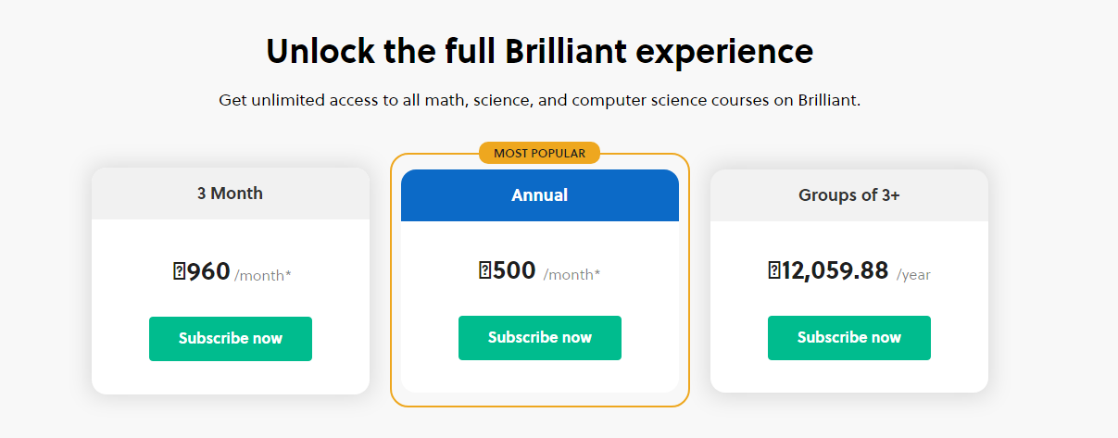1118x438 pixels.
Task: Click Subscribe now in the 3 Month plan
Action: (231, 339)
